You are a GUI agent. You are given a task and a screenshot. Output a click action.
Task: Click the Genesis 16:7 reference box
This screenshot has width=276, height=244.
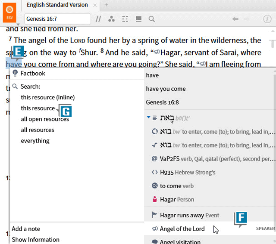coord(57,19)
